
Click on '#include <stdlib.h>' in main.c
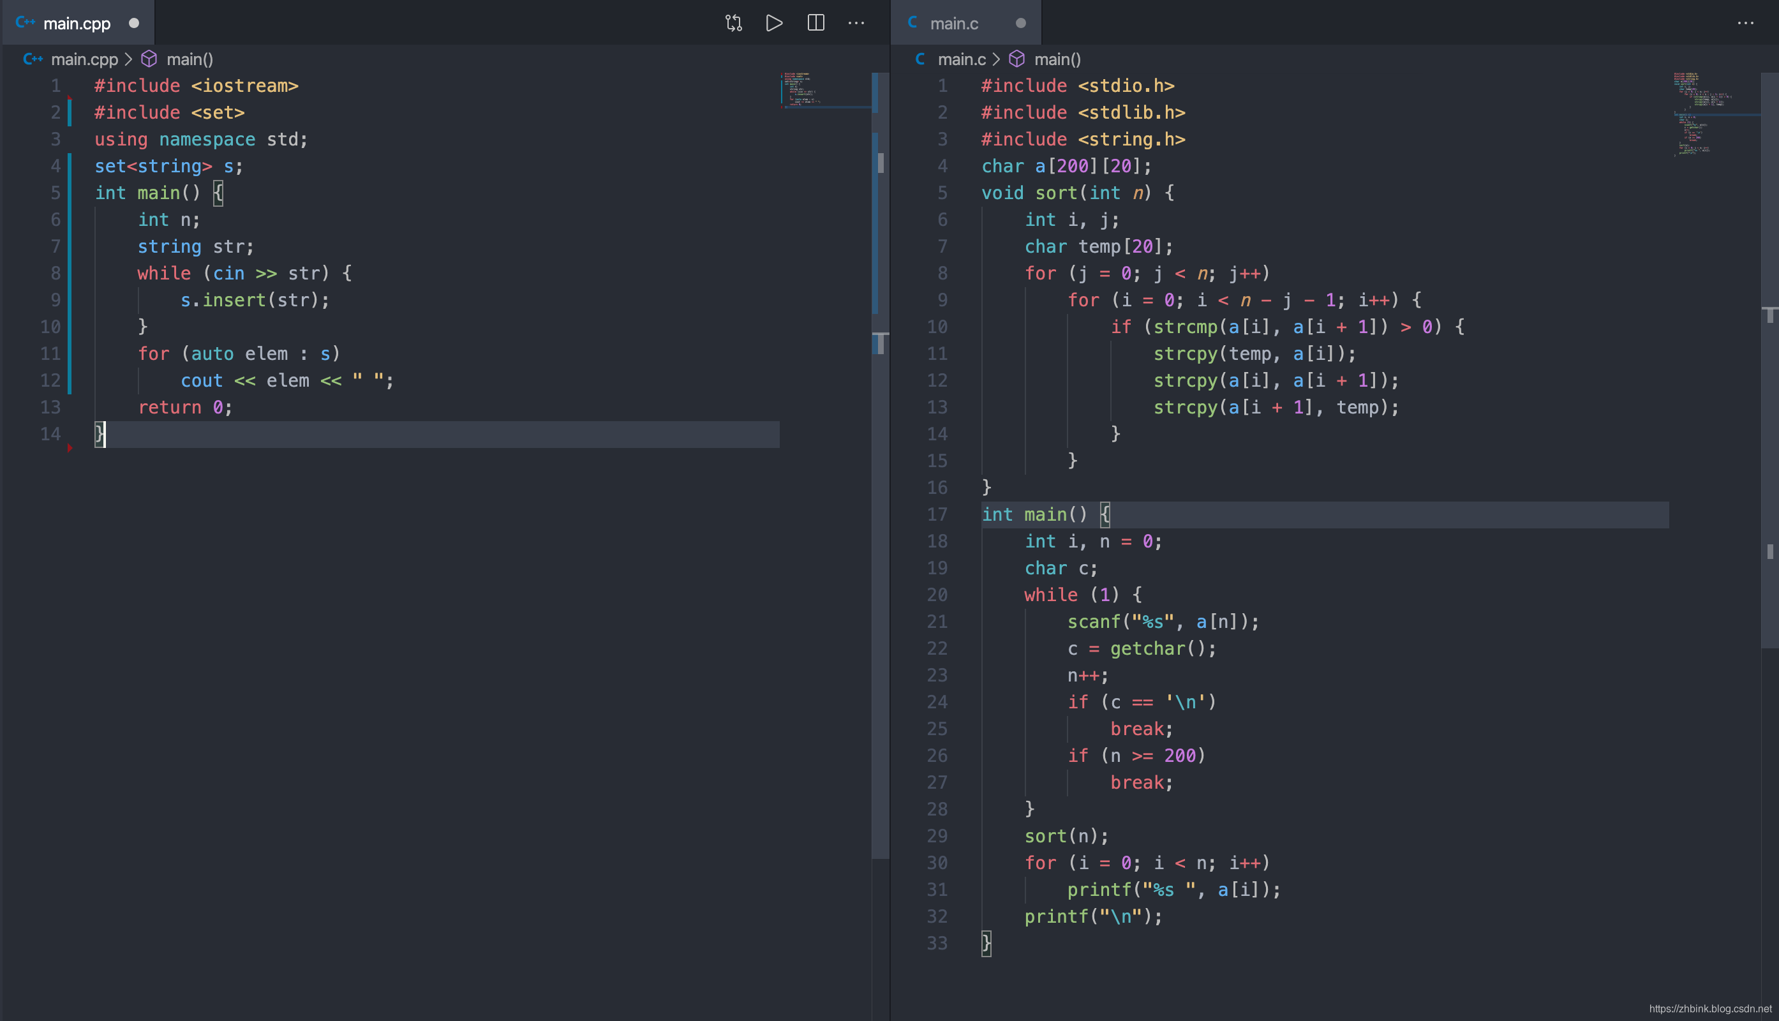[1083, 113]
